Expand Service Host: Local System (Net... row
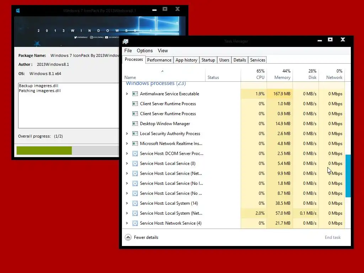The width and height of the screenshot is (364, 273). [127, 213]
